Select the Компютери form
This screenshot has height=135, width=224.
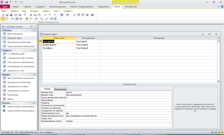pos(13,95)
